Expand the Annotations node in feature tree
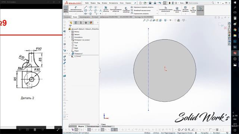Screen dimensions: 239x134 (x=70, y=37)
